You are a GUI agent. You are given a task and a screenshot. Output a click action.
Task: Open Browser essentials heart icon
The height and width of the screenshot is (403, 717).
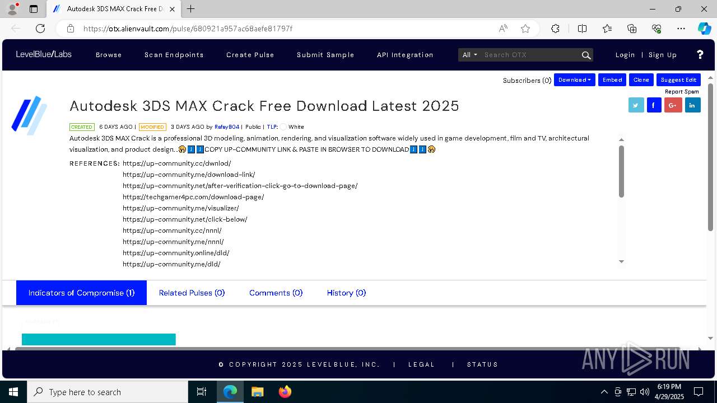pos(657,29)
